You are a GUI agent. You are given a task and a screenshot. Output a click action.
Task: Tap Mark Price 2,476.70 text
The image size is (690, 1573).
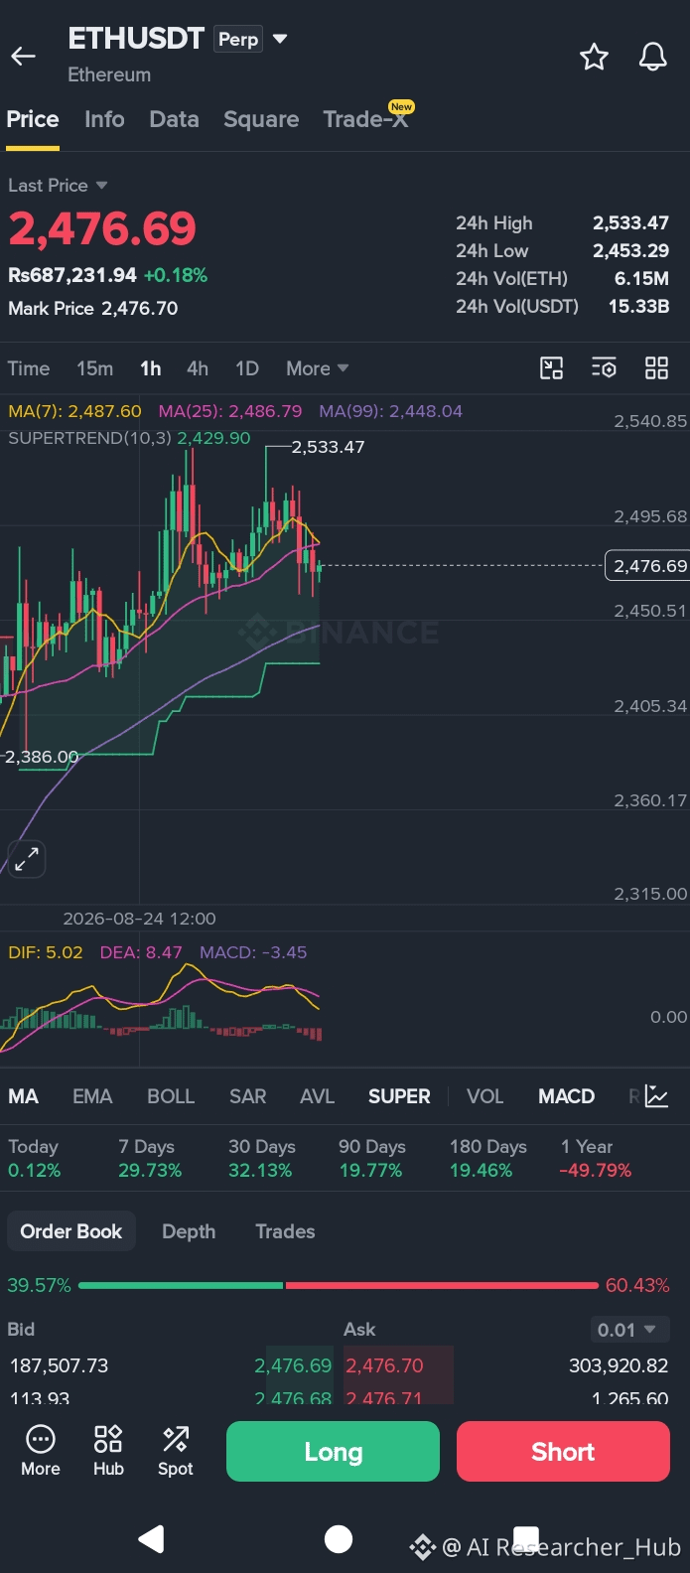click(x=93, y=308)
